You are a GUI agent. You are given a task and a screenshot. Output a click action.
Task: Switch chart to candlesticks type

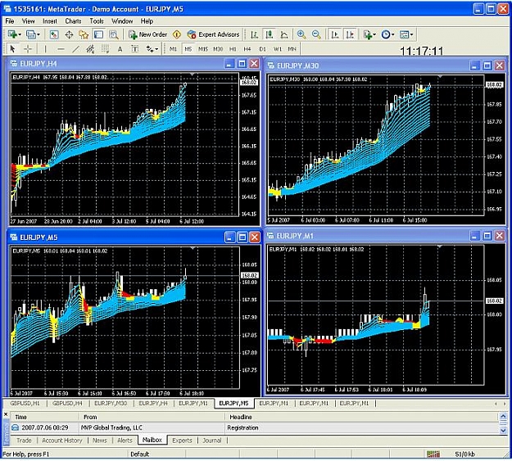point(269,34)
